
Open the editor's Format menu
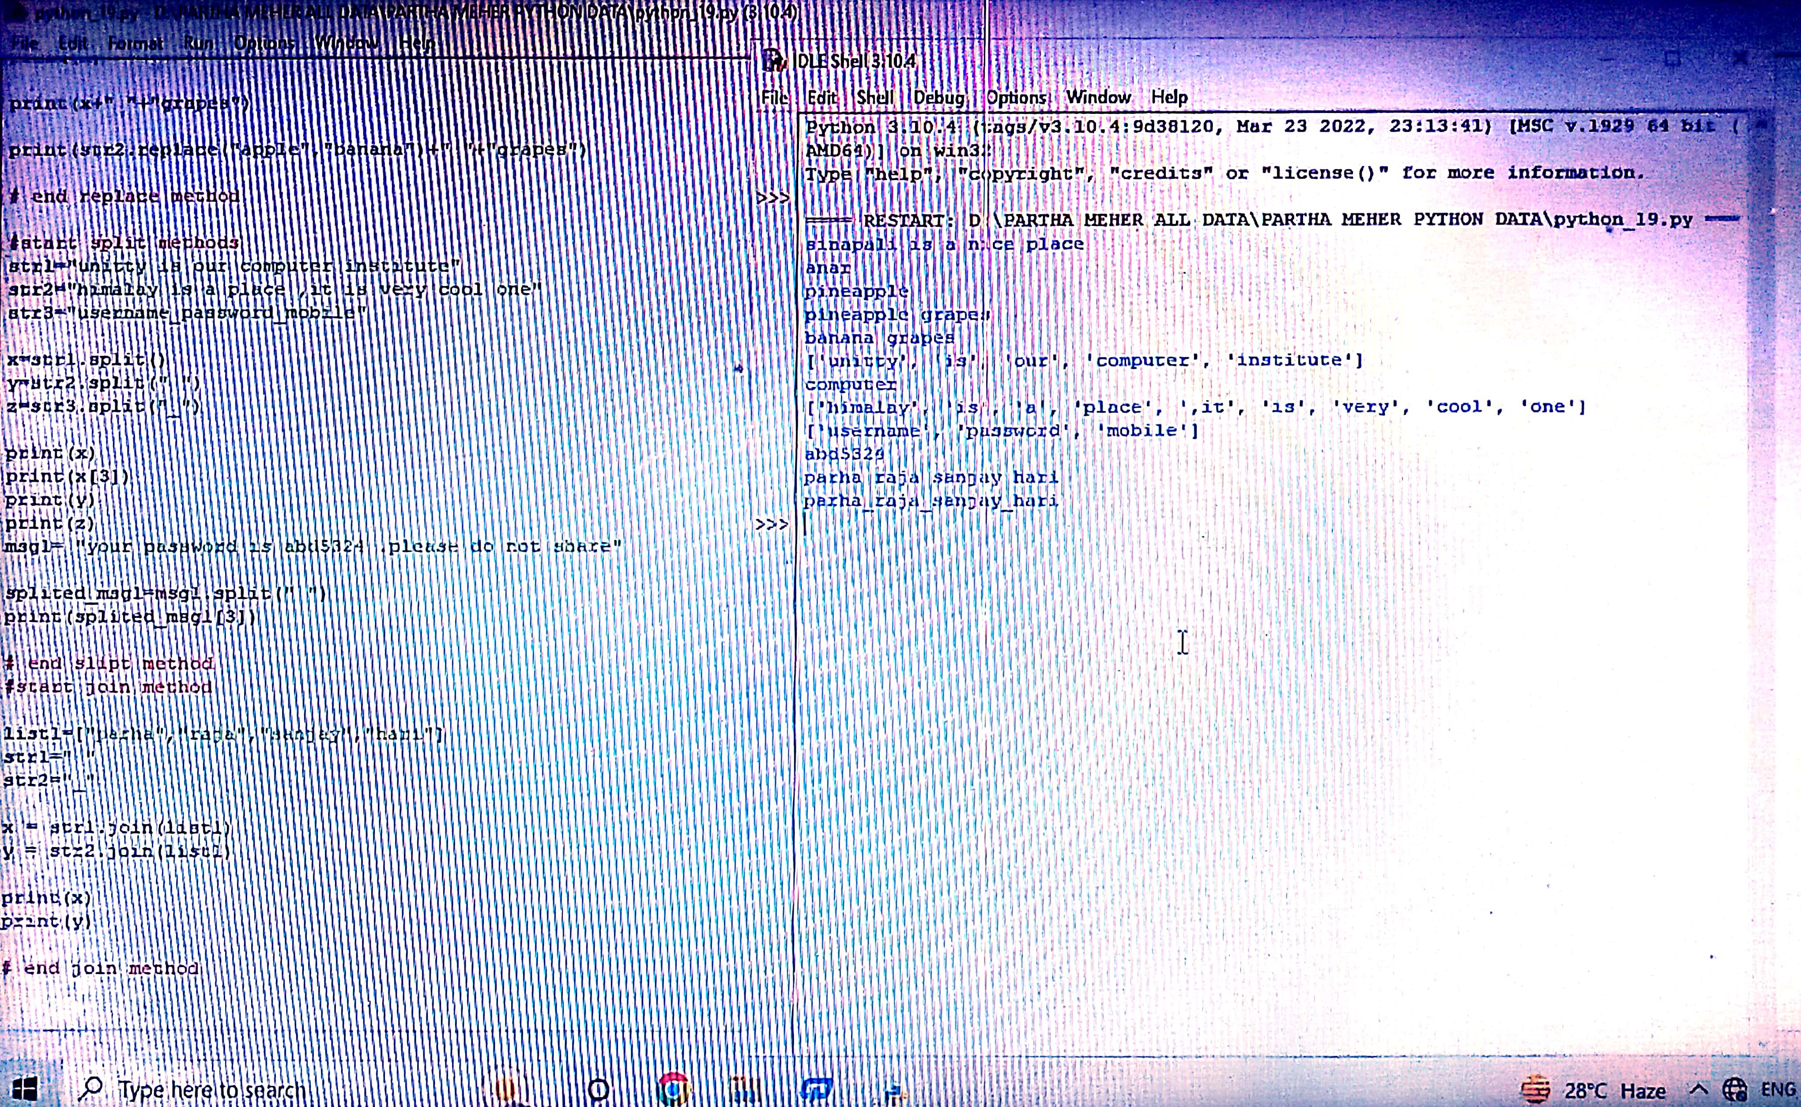click(x=136, y=43)
